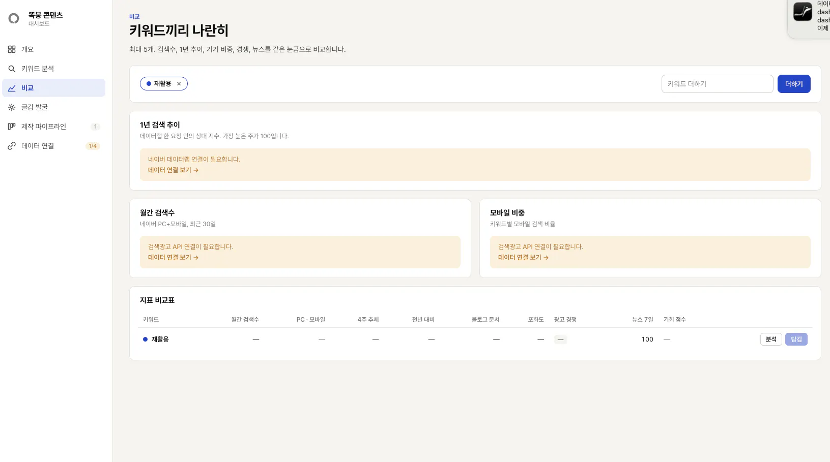Click the 글감 발굴 sparkle icon
The height and width of the screenshot is (462, 830).
coord(12,107)
